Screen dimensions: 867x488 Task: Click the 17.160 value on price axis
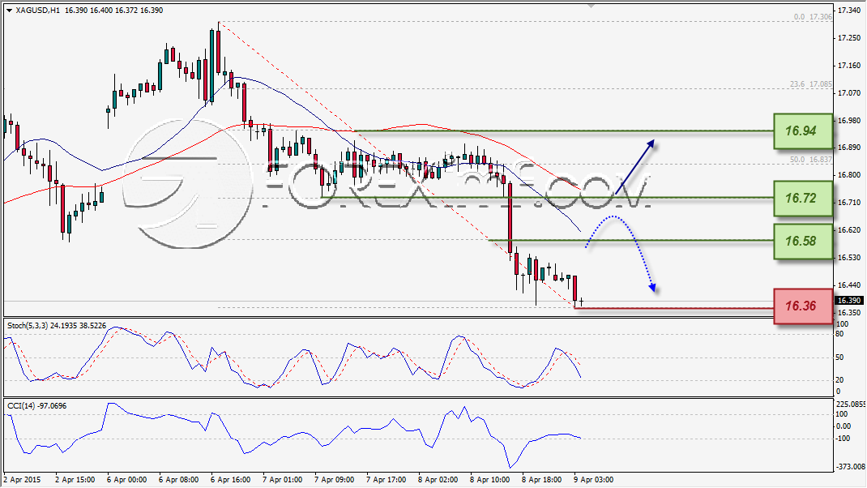pyautogui.click(x=849, y=66)
